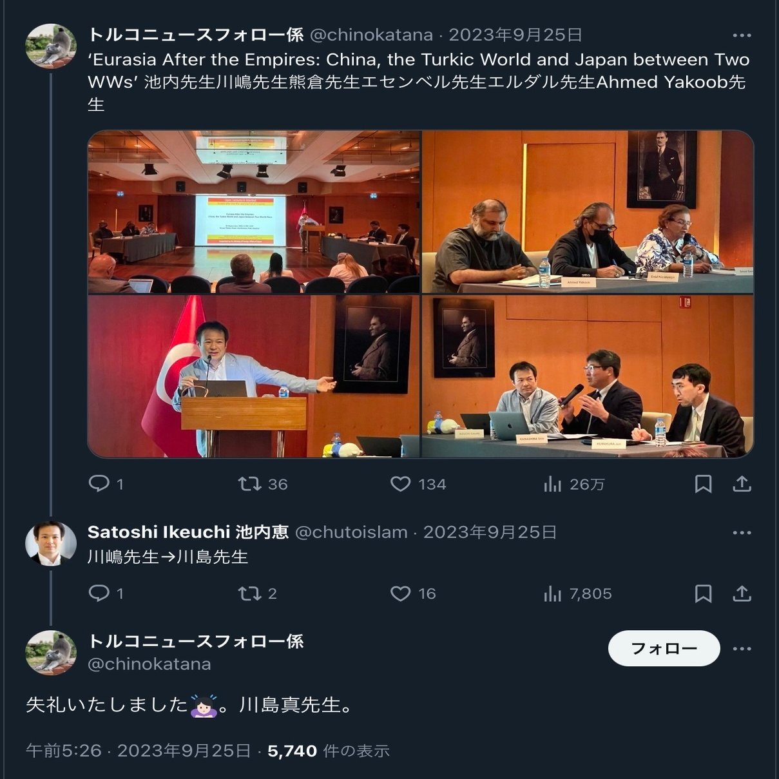
Task: Open the conference hall presentation photo
Action: (x=254, y=212)
